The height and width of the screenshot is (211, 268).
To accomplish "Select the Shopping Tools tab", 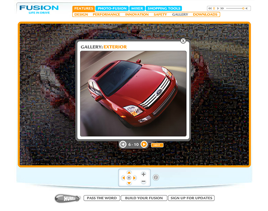I will tap(164, 8).
